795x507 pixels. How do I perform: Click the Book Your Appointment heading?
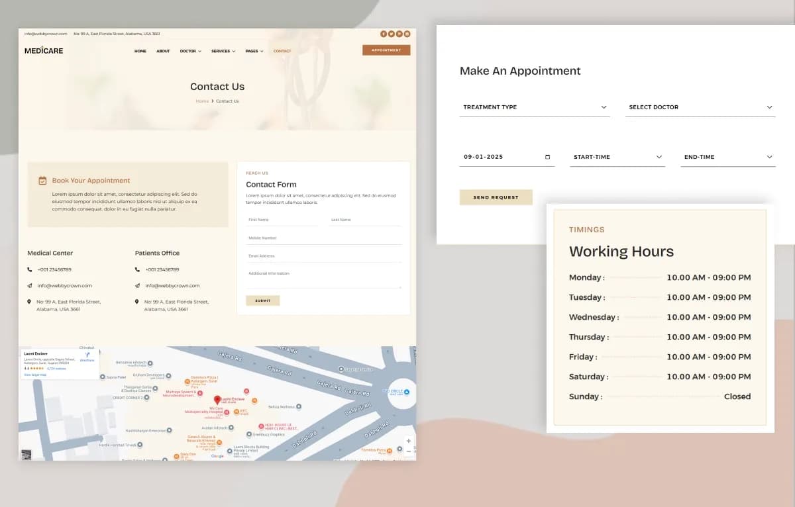(x=91, y=180)
